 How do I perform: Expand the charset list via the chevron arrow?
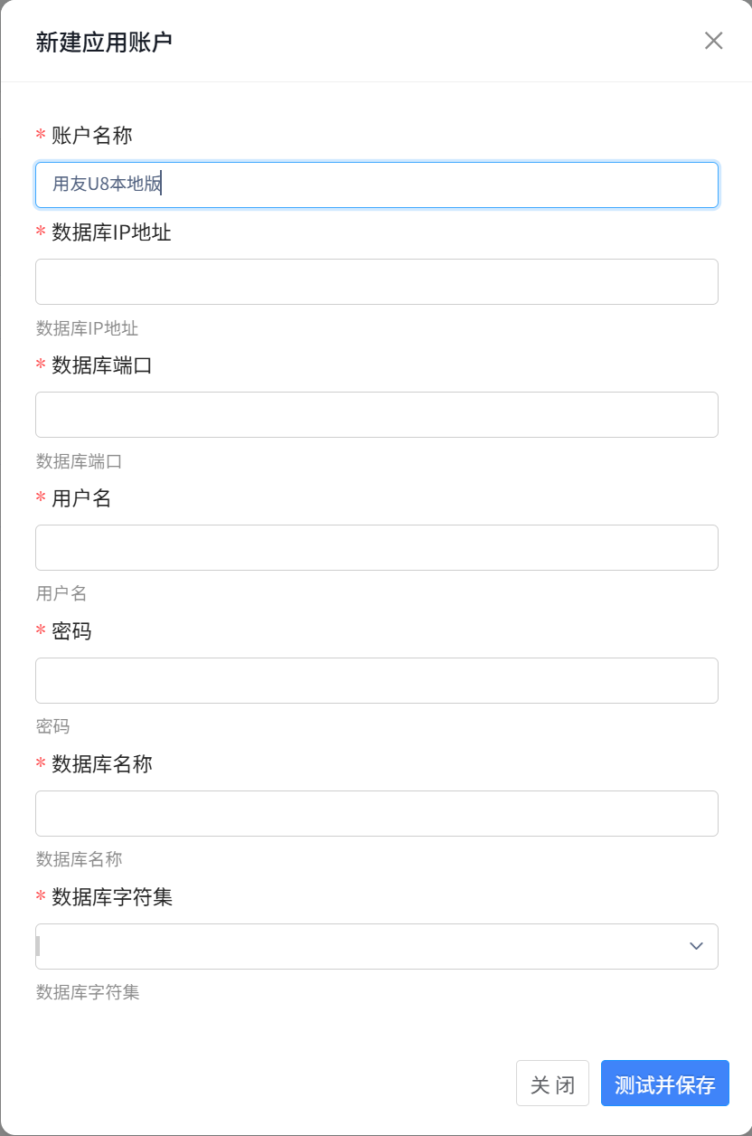(x=696, y=946)
